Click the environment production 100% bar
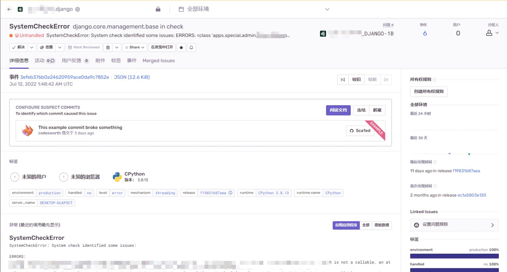This screenshot has width=507, height=272. [x=454, y=256]
